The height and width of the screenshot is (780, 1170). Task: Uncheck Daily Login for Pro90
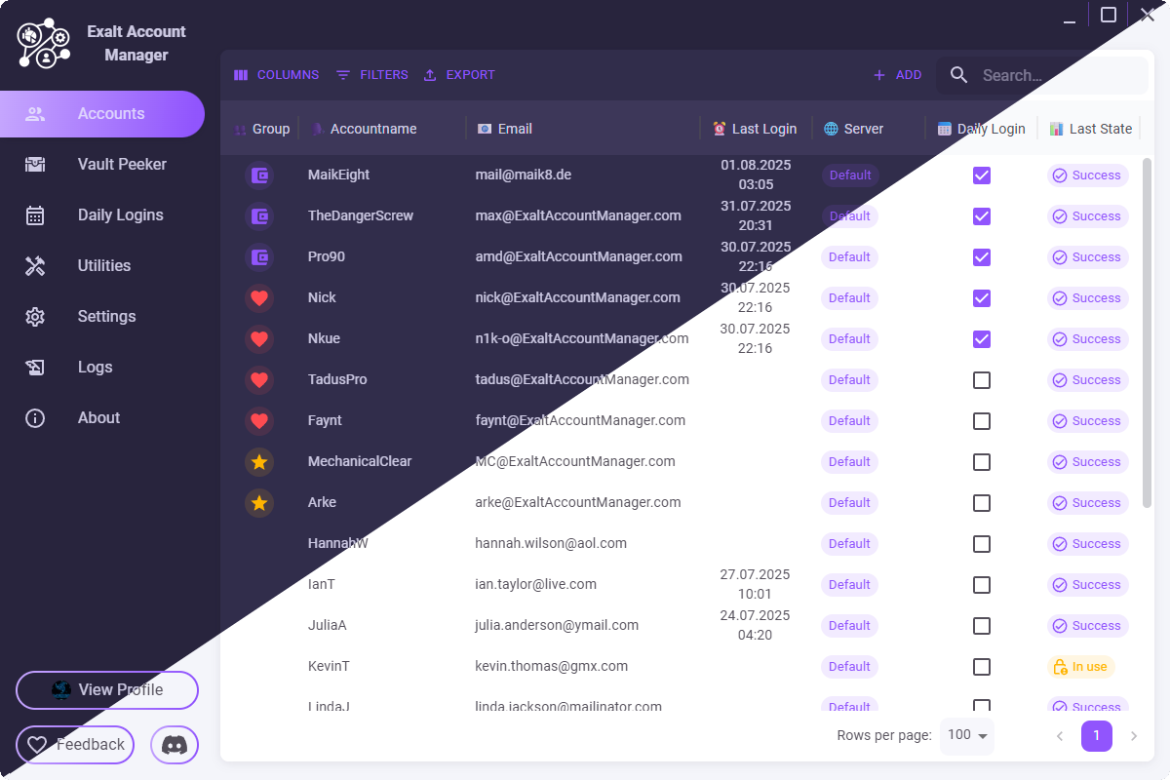point(982,257)
